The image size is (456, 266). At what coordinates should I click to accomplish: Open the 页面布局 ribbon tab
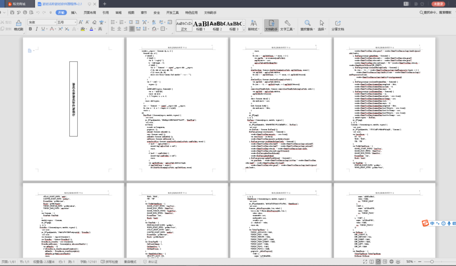click(89, 12)
